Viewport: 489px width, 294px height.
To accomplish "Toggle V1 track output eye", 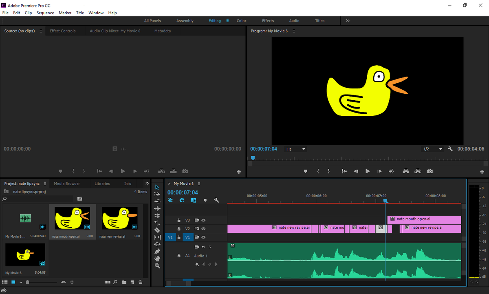I will coord(203,237).
